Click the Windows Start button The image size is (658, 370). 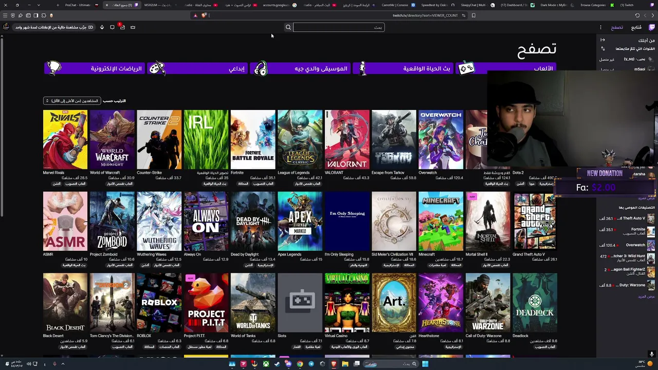425,364
